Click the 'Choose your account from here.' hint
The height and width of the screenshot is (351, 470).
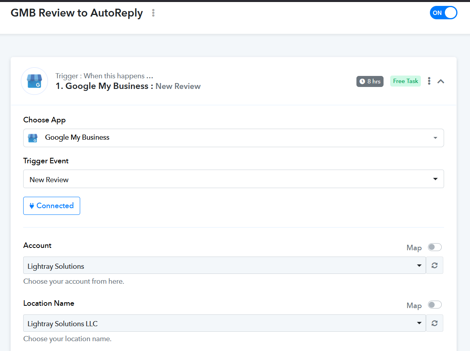tap(74, 281)
